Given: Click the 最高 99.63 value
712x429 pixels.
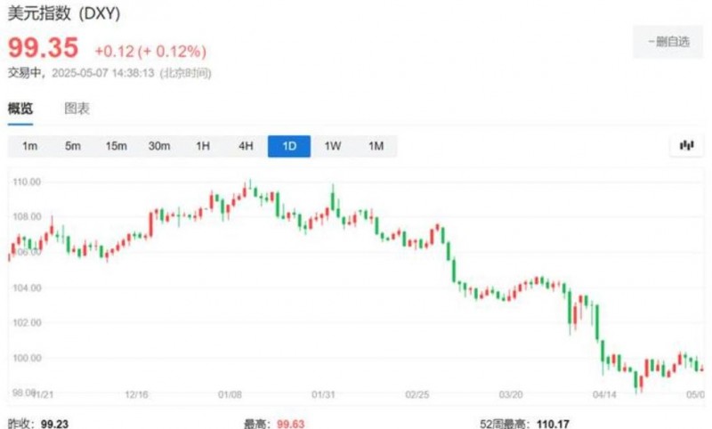Looking at the screenshot, I should point(291,424).
